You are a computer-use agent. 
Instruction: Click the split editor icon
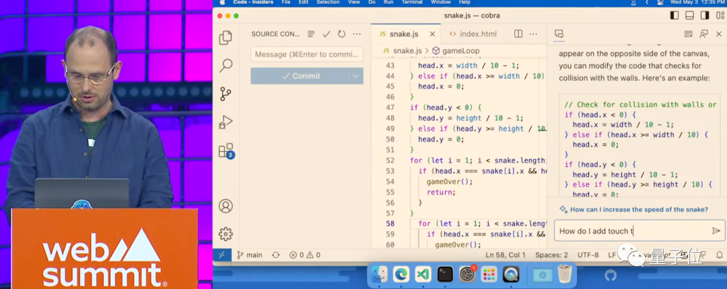pyautogui.click(x=518, y=34)
